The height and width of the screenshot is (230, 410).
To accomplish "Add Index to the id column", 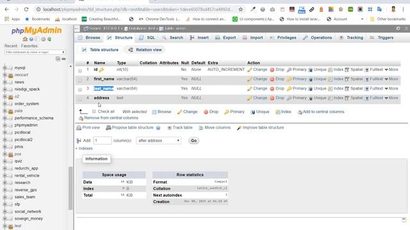I will 336,70.
